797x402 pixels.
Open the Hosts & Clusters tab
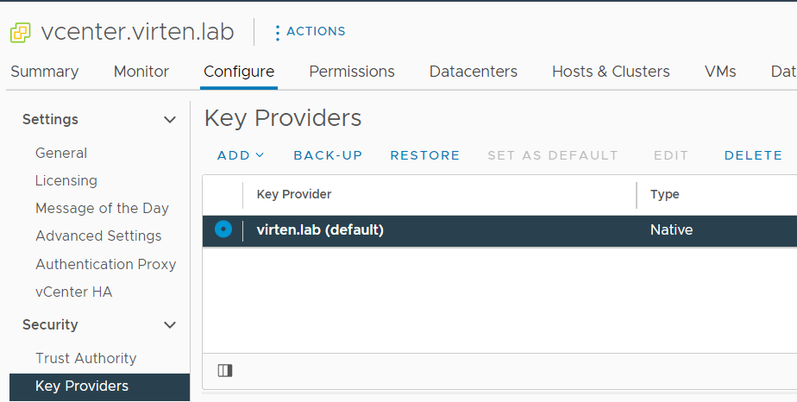tap(611, 72)
